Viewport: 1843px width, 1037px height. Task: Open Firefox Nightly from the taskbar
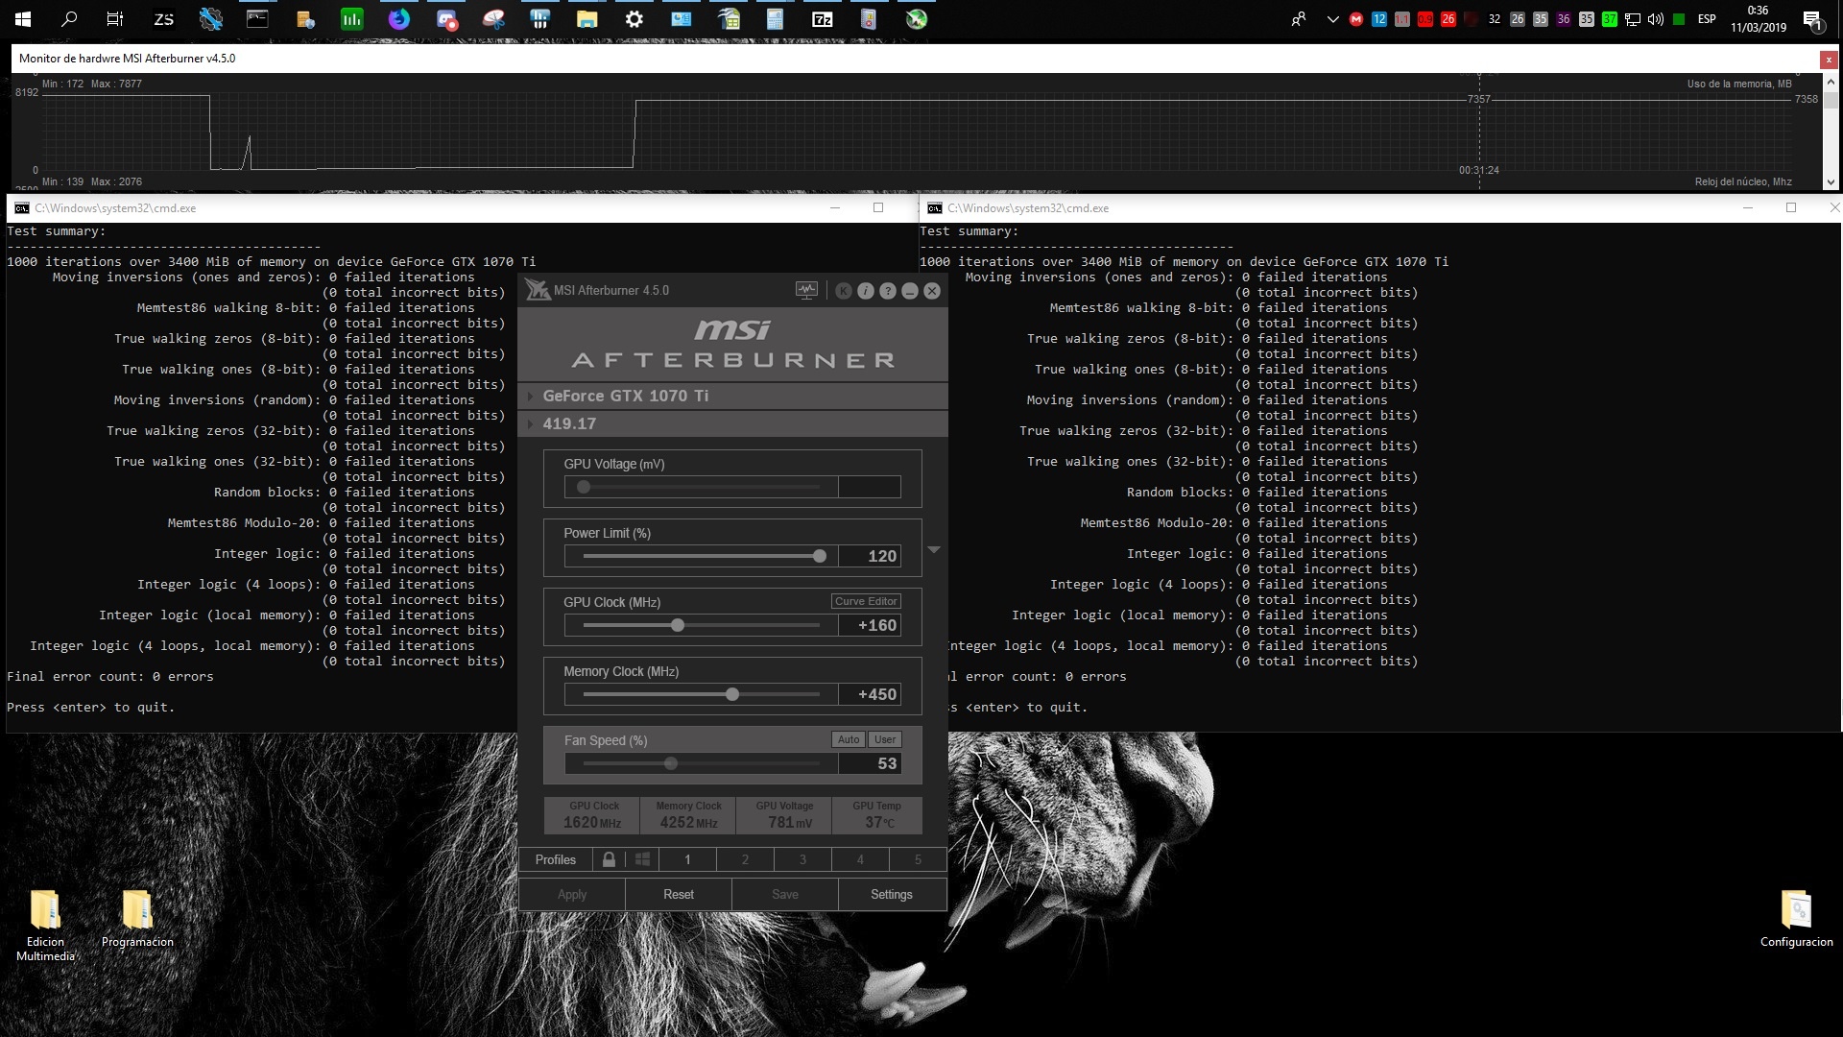coord(399,18)
